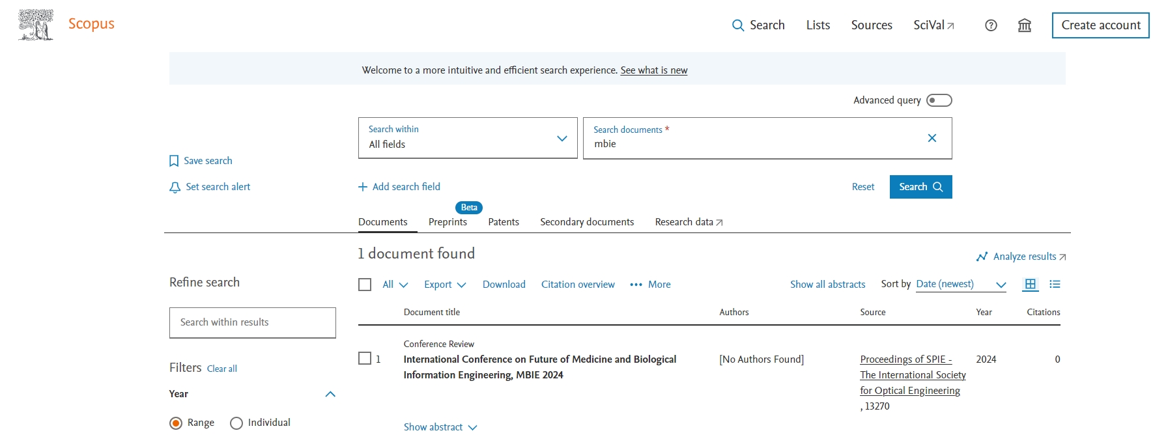Viewport: 1153px width, 435px height.
Task: Open Research data external tab
Action: point(689,222)
